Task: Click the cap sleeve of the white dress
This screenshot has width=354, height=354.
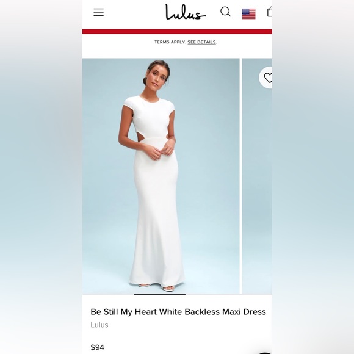Action: pos(128,103)
